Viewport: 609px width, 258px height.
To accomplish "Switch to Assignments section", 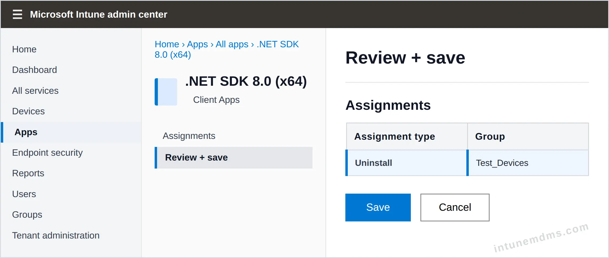I will pyautogui.click(x=233, y=136).
